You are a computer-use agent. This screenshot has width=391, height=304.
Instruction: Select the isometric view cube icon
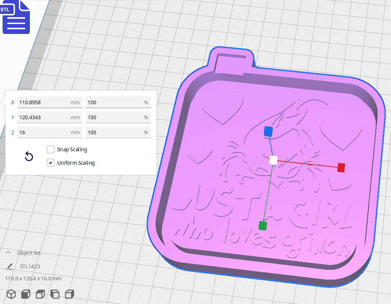pyautogui.click(x=11, y=294)
